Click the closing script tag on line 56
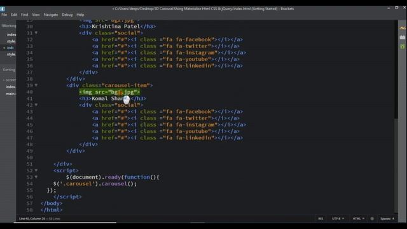This screenshot has width=407, height=229. [x=67, y=197]
